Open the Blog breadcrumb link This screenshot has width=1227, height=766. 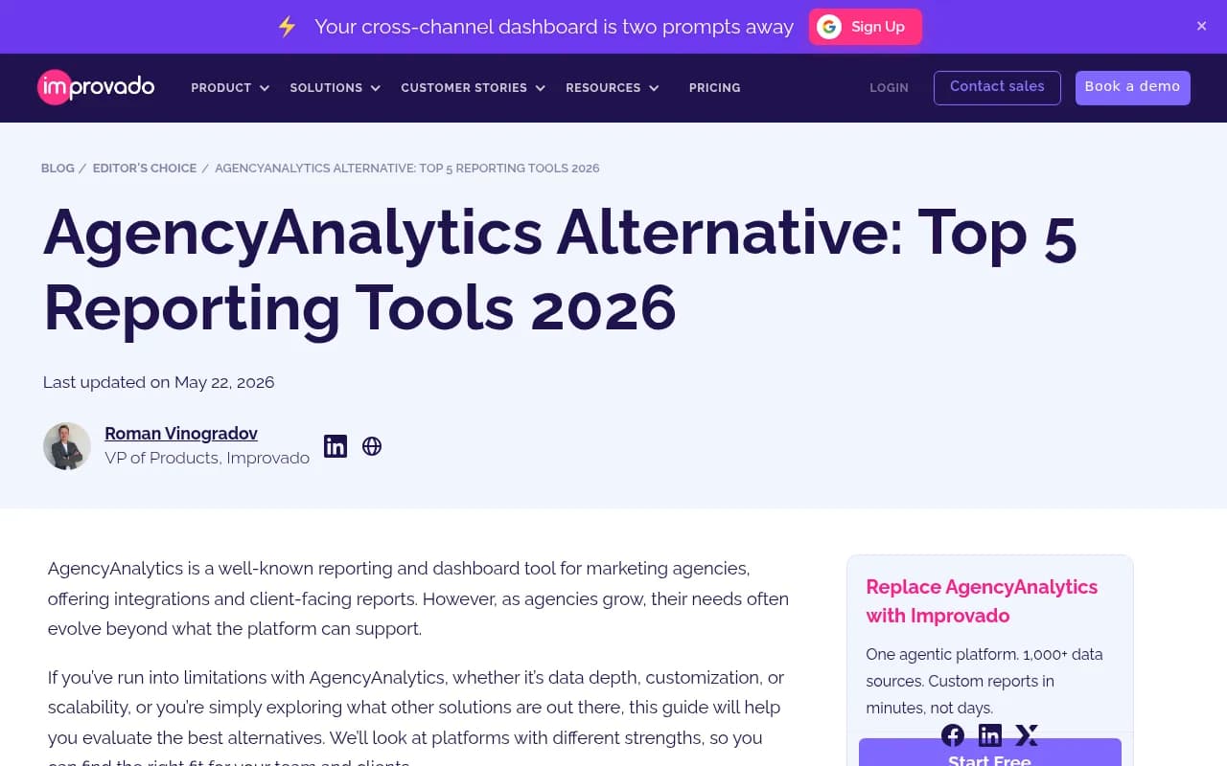[x=58, y=169]
